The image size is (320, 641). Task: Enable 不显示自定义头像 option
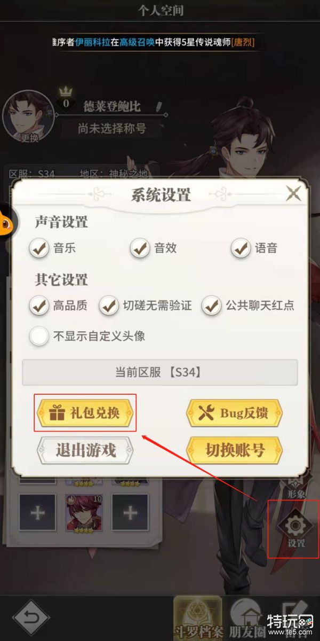39,336
